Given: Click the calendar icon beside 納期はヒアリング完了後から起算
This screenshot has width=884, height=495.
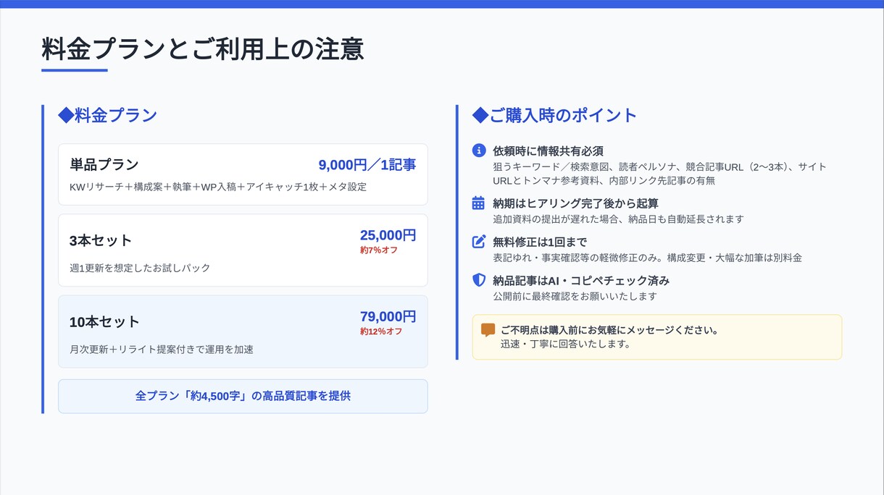Looking at the screenshot, I should tap(478, 203).
